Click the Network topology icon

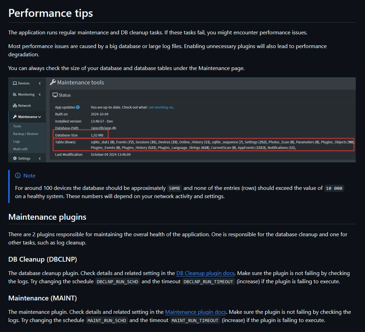click(x=15, y=105)
